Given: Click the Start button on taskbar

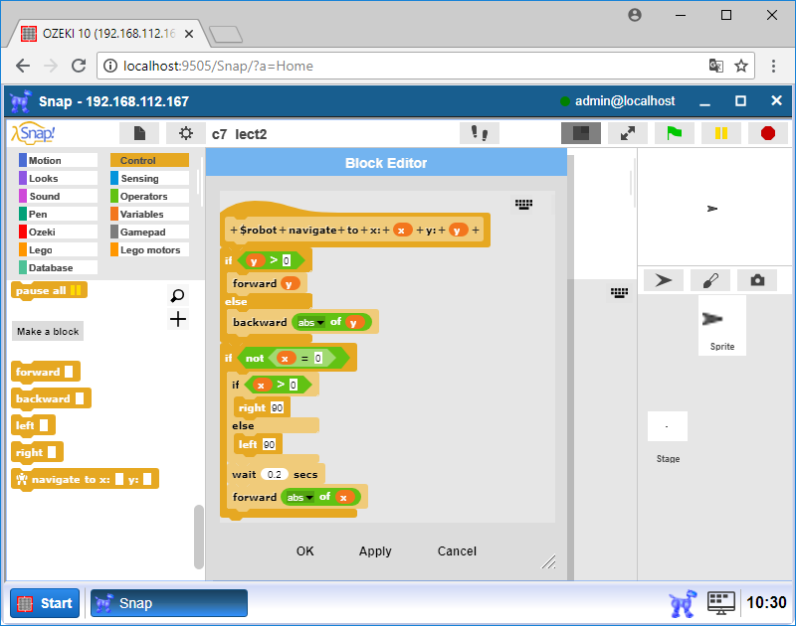Looking at the screenshot, I should click(x=45, y=603).
